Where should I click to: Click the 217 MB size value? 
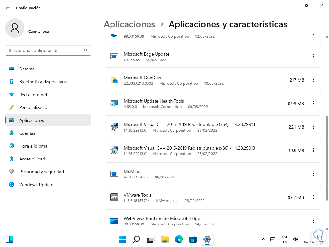297,80
